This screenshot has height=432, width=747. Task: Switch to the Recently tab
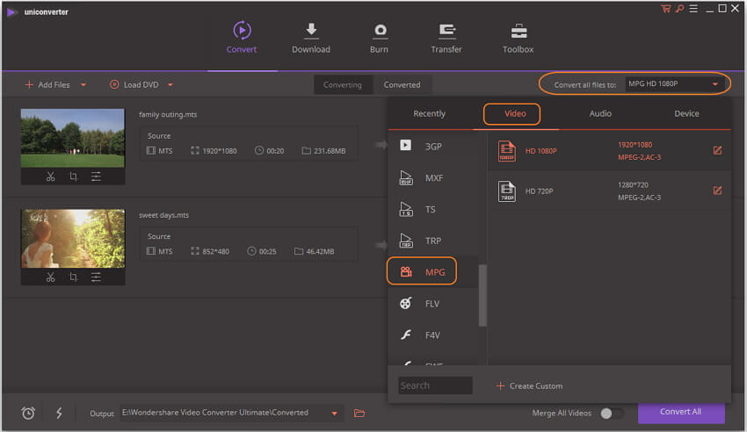[x=429, y=113]
